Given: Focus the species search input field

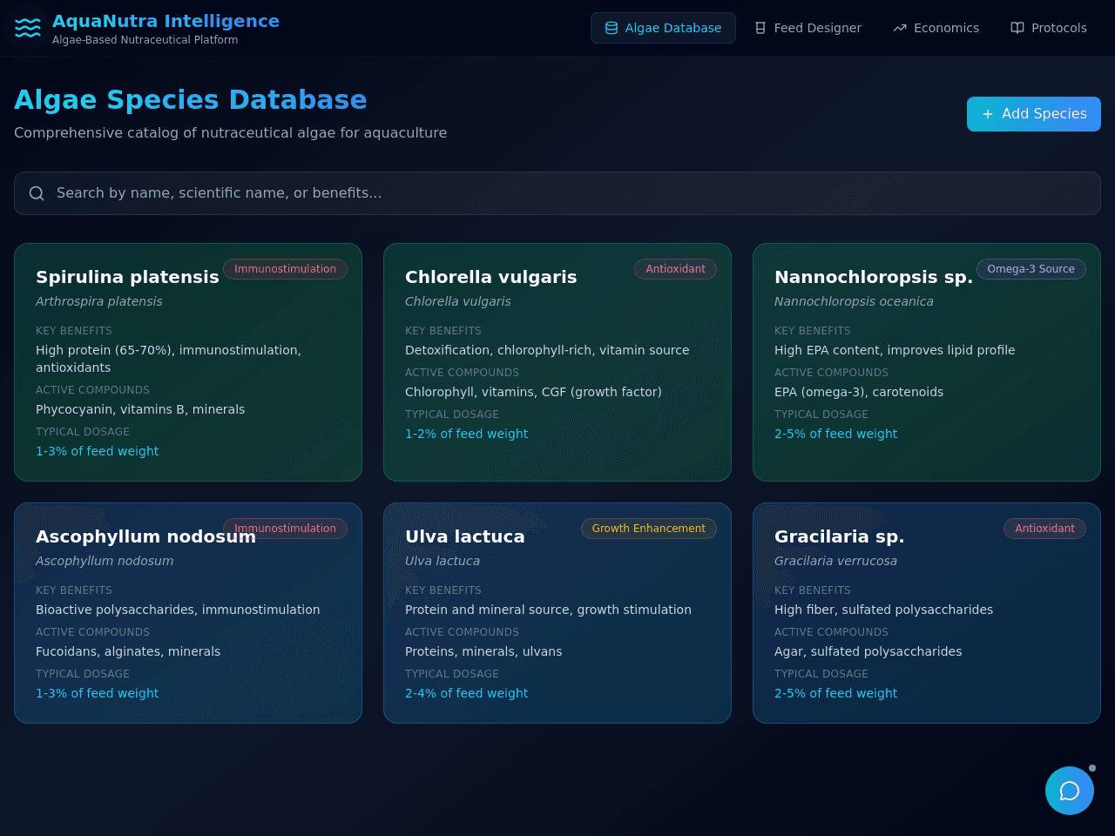Looking at the screenshot, I should coord(557,193).
